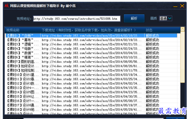Click the download URL dated 2014/05/08
189x119 pixels.
point(91,101)
